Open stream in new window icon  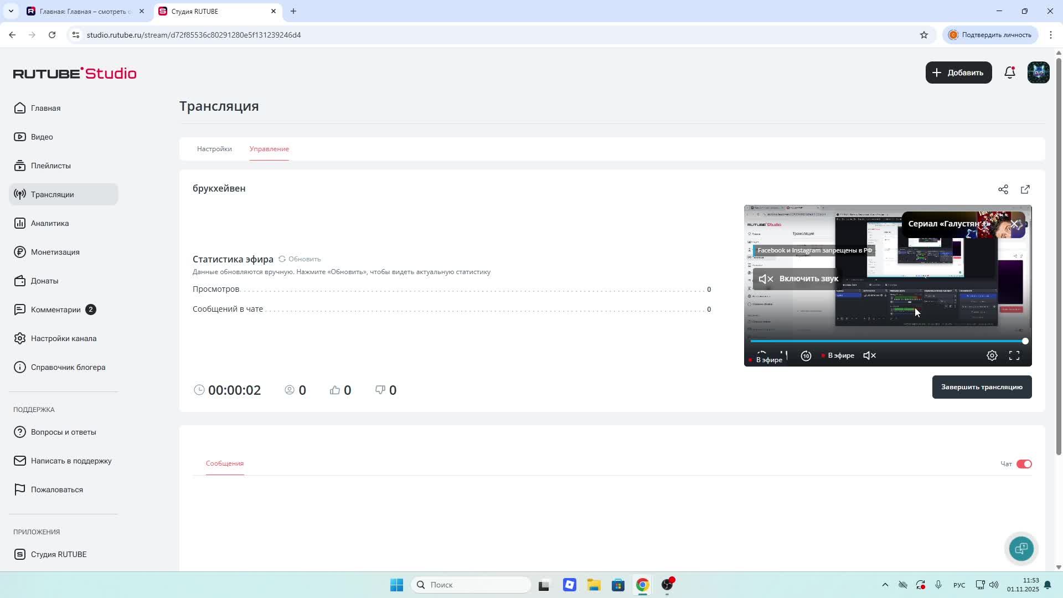point(1025,189)
